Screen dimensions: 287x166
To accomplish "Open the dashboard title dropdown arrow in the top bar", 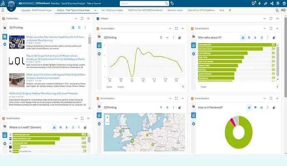I will [x=100, y=3].
